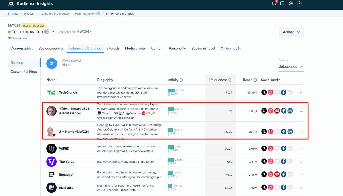Go to Audience breakdown breadcrumb
Image resolution: width=343 pixels, height=196 pixels.
[55, 14]
